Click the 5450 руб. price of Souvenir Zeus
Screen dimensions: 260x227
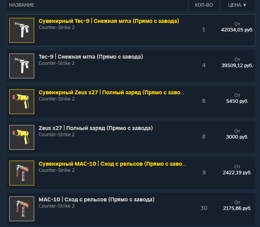pyautogui.click(x=237, y=101)
